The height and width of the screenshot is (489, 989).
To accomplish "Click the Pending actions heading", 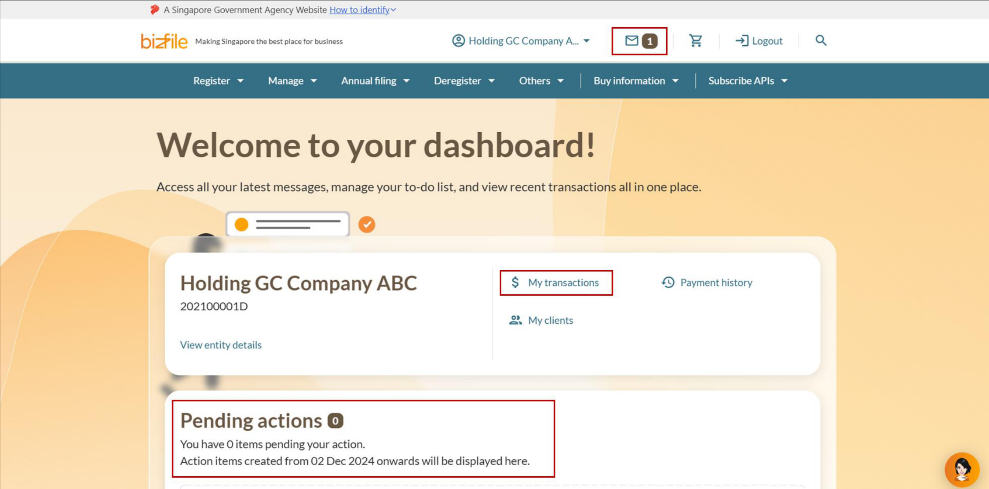I will (x=251, y=420).
